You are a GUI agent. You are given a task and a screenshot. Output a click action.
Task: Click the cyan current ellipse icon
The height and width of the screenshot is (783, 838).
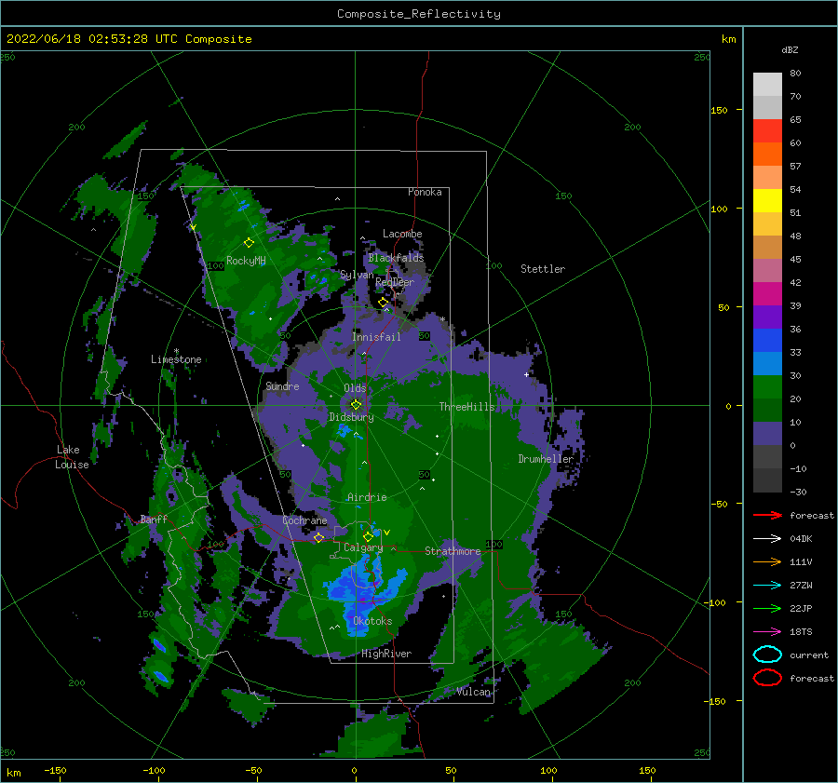(x=767, y=655)
